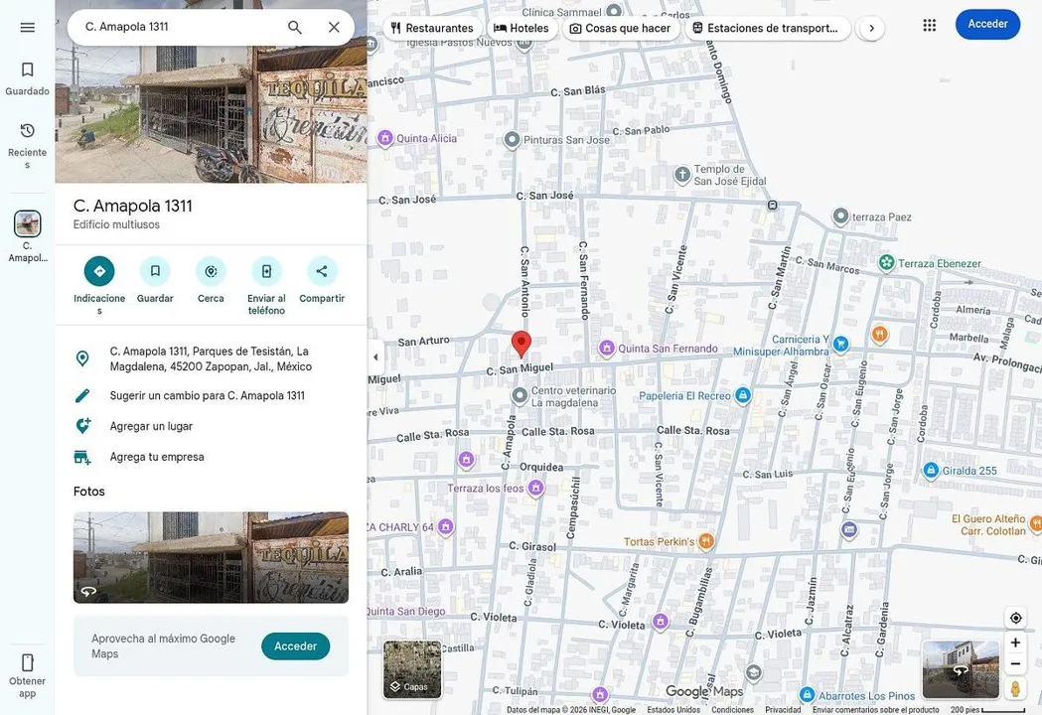The height and width of the screenshot is (715, 1042).
Task: Click the red location pin
Action: (521, 345)
